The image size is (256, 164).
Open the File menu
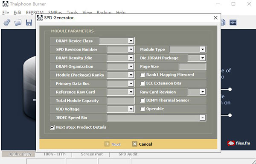6,12
